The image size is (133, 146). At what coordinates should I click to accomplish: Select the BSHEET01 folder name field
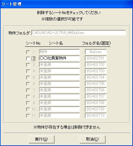click(x=96, y=58)
